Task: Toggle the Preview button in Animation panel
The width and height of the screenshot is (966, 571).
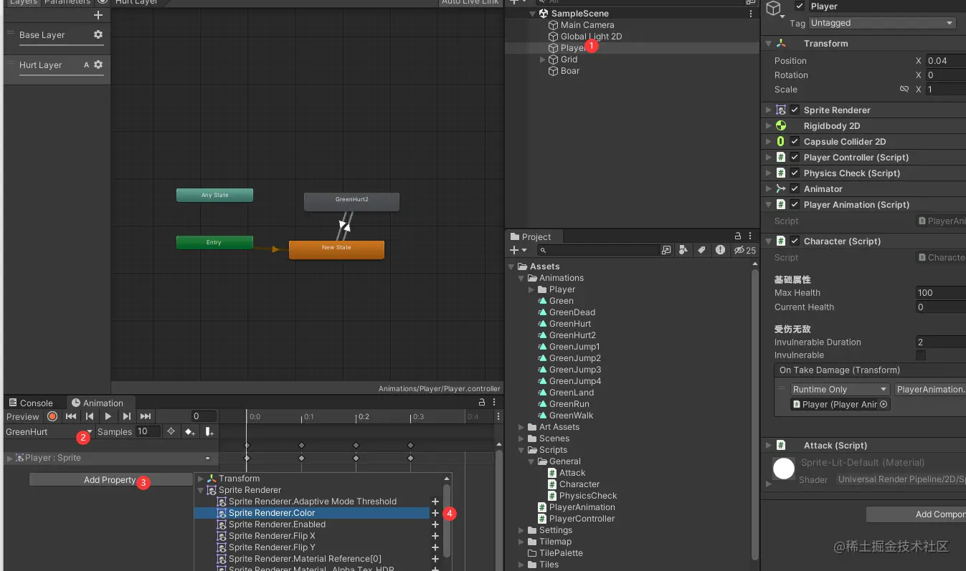Action: (x=22, y=416)
